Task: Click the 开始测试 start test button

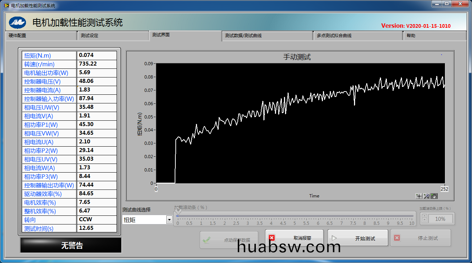Action: [x=358, y=238]
